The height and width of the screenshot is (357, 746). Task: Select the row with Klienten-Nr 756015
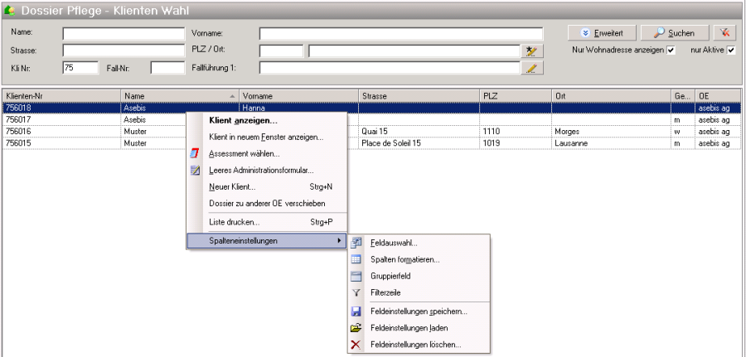(x=372, y=143)
